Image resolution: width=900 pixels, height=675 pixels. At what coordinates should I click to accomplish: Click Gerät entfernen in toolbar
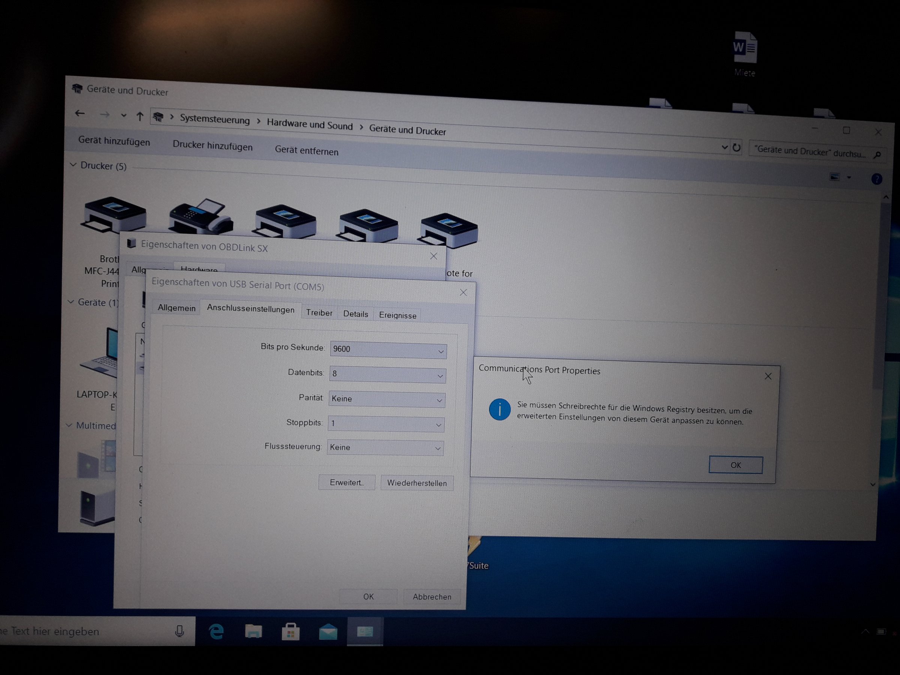[x=306, y=150]
